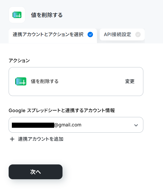
Task: Click the 値を削除する page title in the header
Action: (47, 15)
